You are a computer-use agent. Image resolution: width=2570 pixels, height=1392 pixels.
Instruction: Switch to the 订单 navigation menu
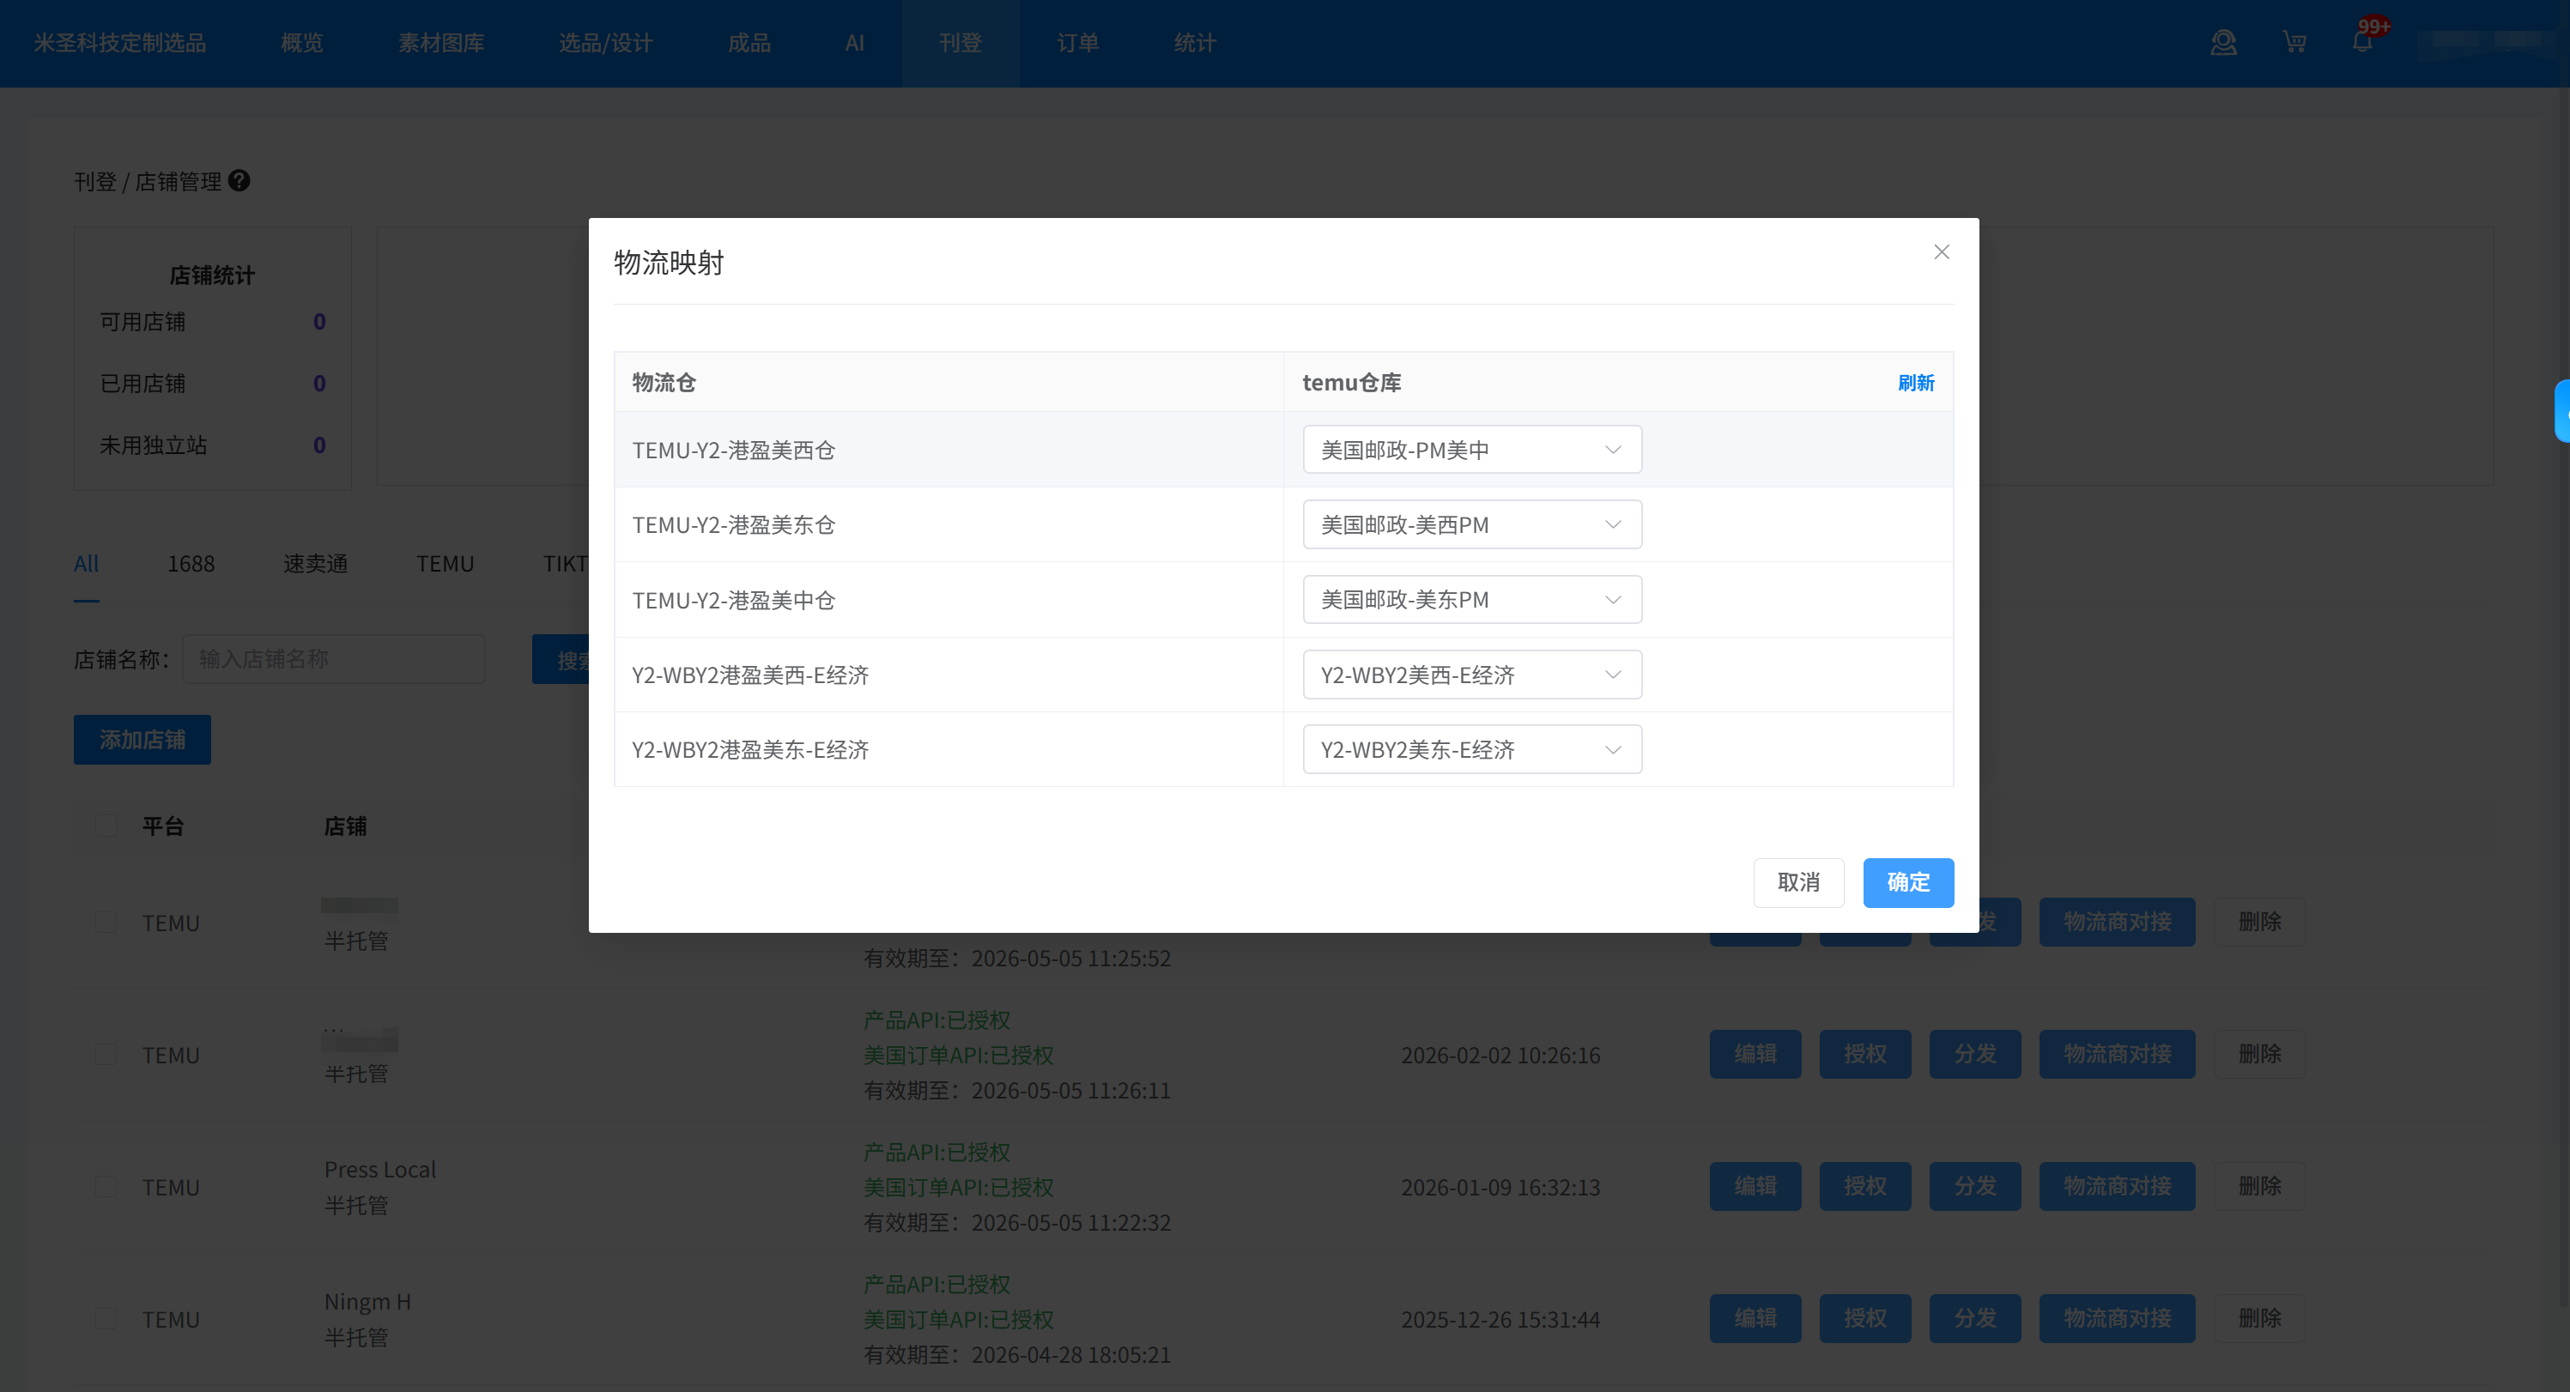[x=1077, y=43]
